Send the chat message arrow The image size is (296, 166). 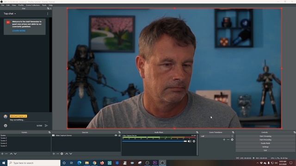pos(46,125)
